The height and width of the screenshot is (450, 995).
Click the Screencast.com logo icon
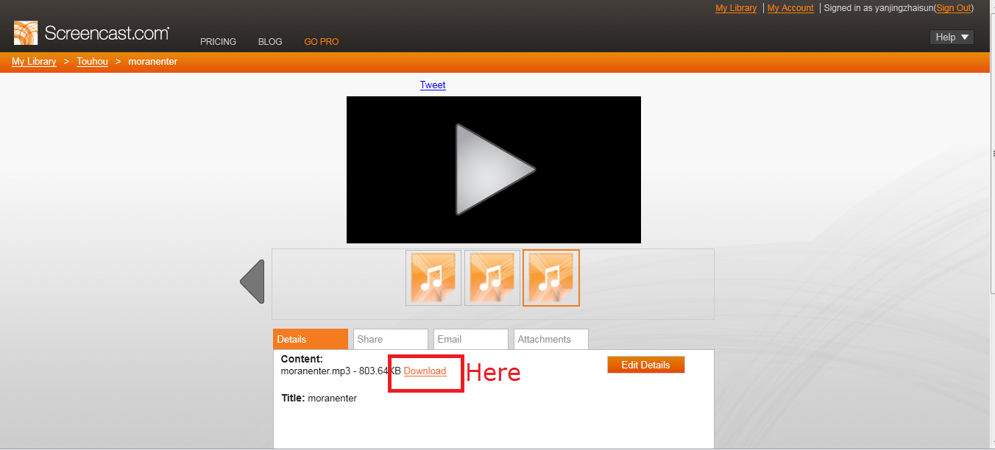[26, 33]
